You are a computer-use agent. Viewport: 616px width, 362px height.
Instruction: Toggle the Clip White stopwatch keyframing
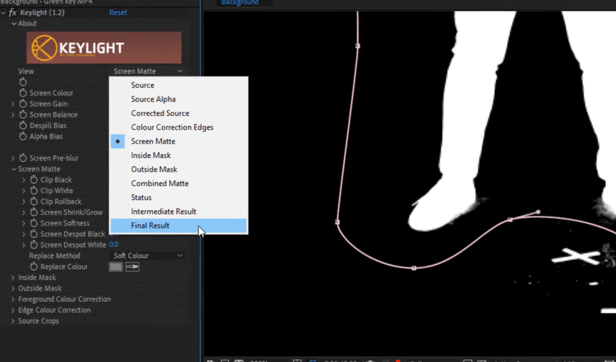click(x=34, y=190)
